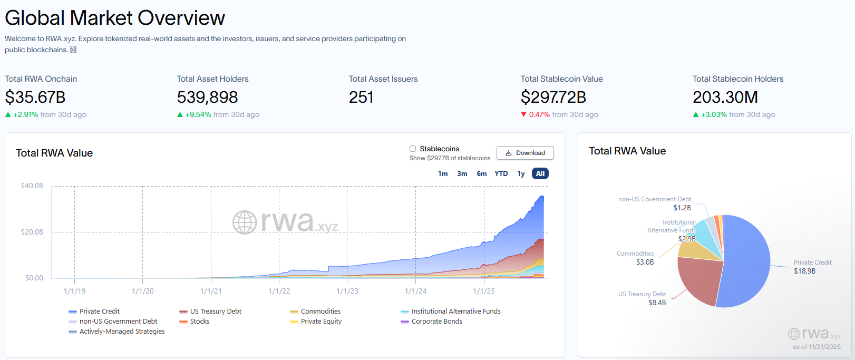
Task: Switch to the YTD time range
Action: click(501, 173)
